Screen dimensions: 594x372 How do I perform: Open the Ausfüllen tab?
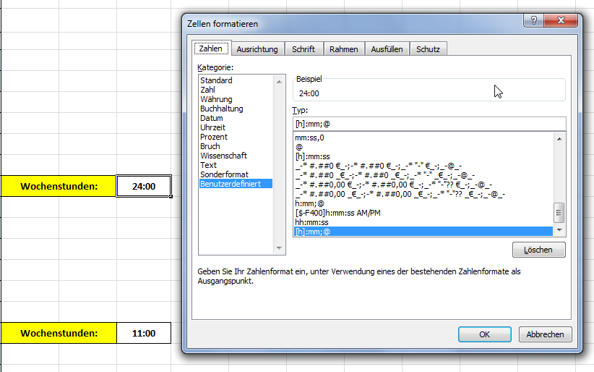(387, 49)
